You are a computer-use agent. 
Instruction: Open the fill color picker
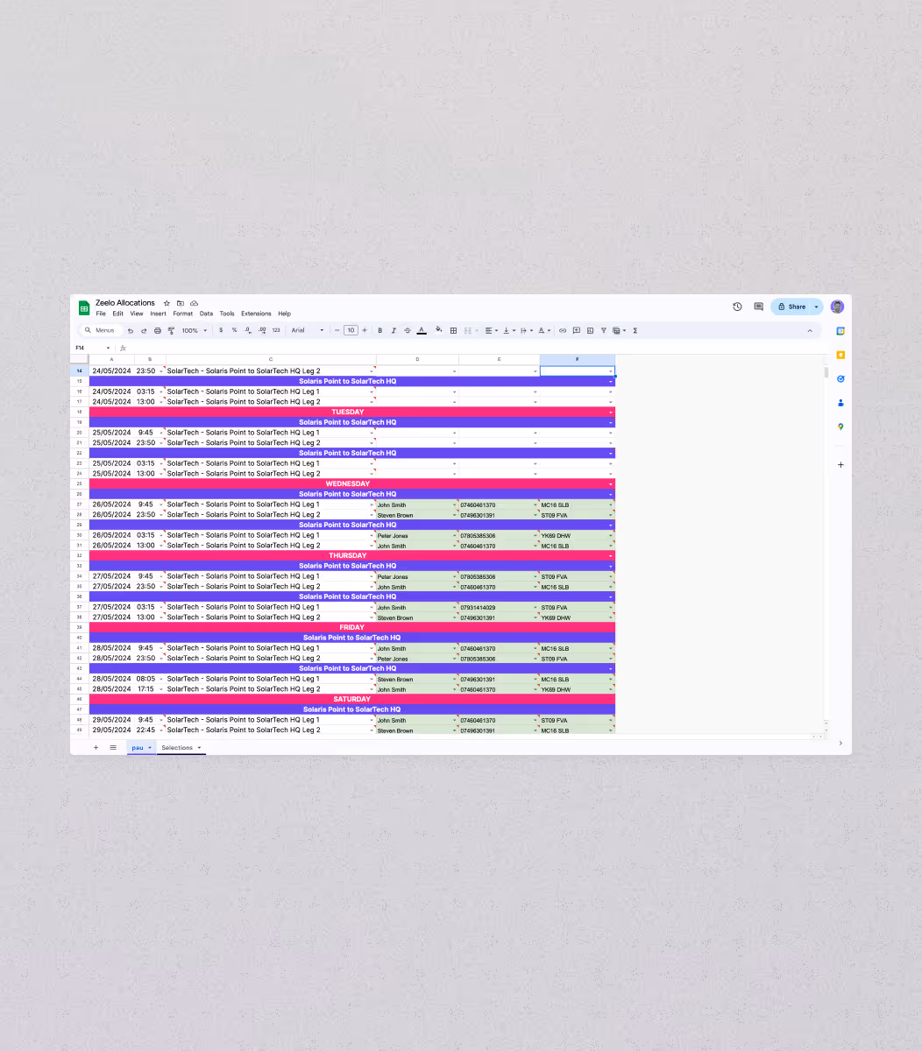tap(438, 330)
